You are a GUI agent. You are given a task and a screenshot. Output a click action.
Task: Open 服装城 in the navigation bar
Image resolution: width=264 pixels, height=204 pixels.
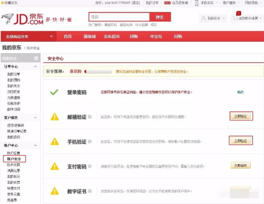pos(90,36)
